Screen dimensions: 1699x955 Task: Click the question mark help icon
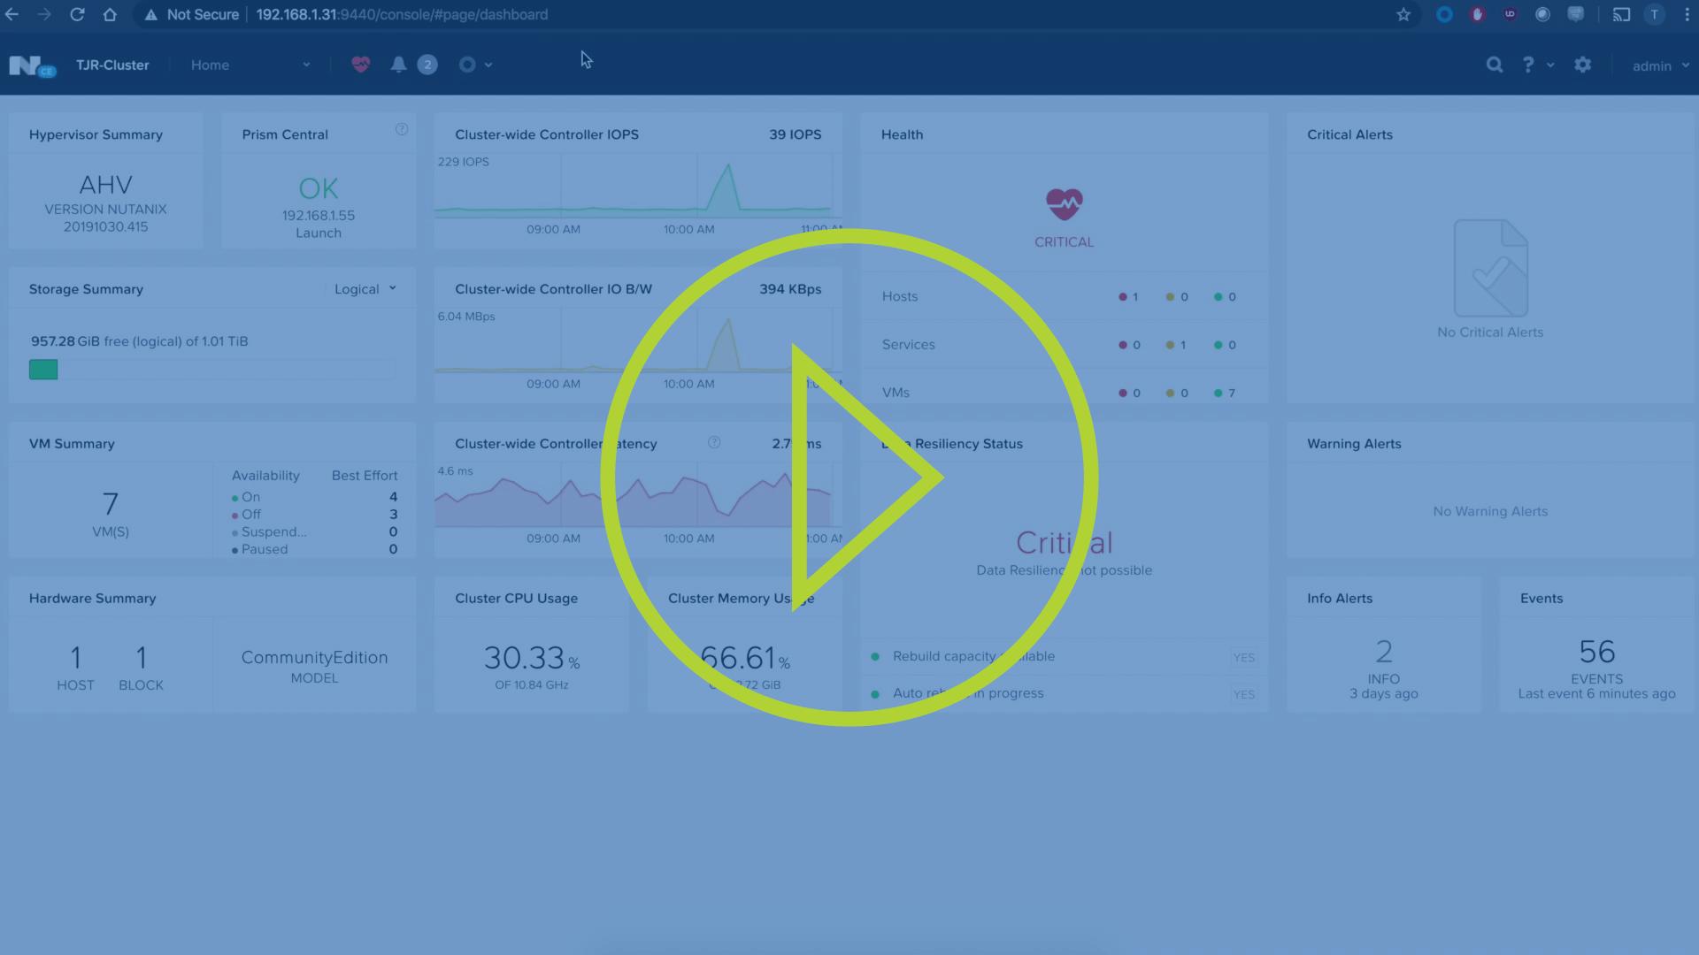(x=1528, y=65)
